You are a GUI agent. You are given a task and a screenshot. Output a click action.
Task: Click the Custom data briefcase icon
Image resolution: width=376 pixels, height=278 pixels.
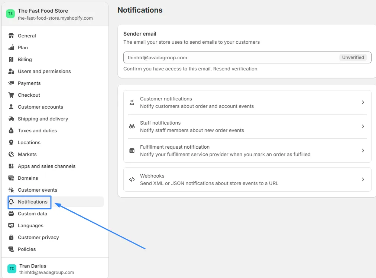(x=11, y=214)
